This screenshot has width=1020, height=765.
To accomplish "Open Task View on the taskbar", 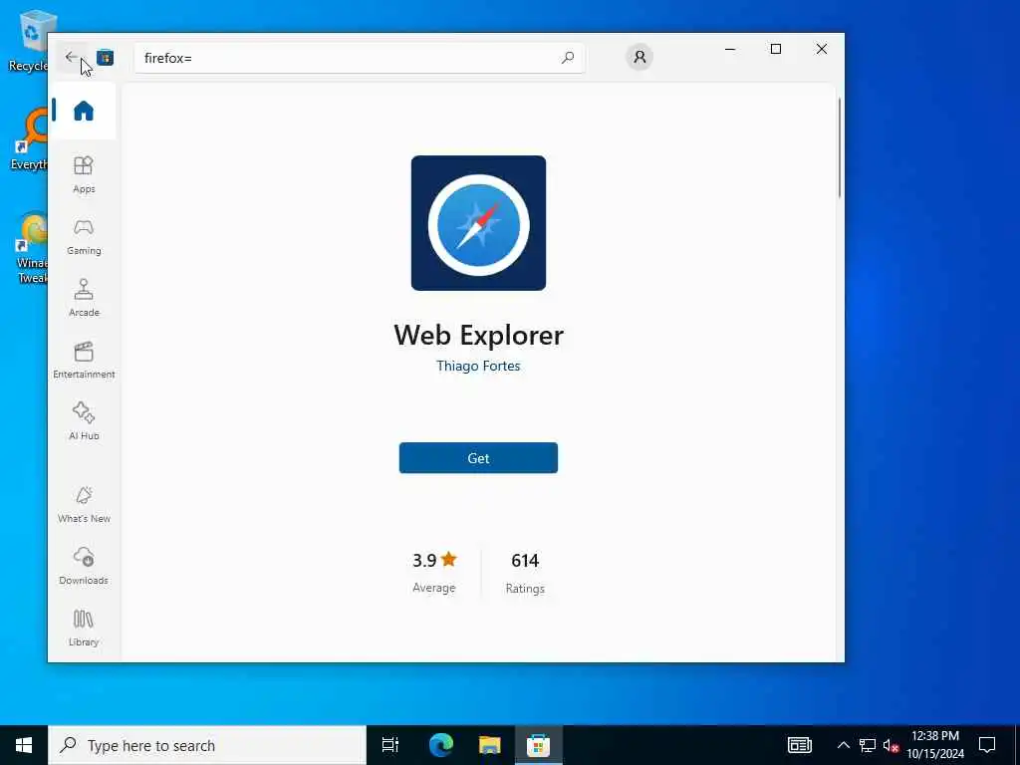I will point(390,745).
